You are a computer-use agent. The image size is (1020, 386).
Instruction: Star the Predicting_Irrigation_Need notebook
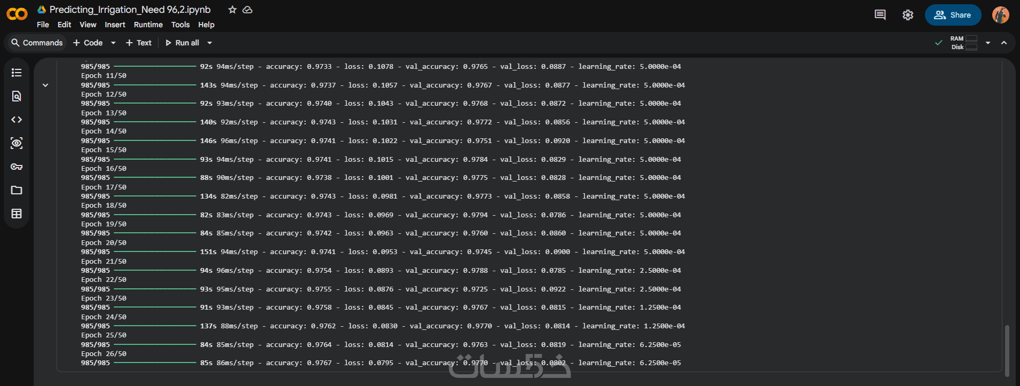pyautogui.click(x=232, y=10)
